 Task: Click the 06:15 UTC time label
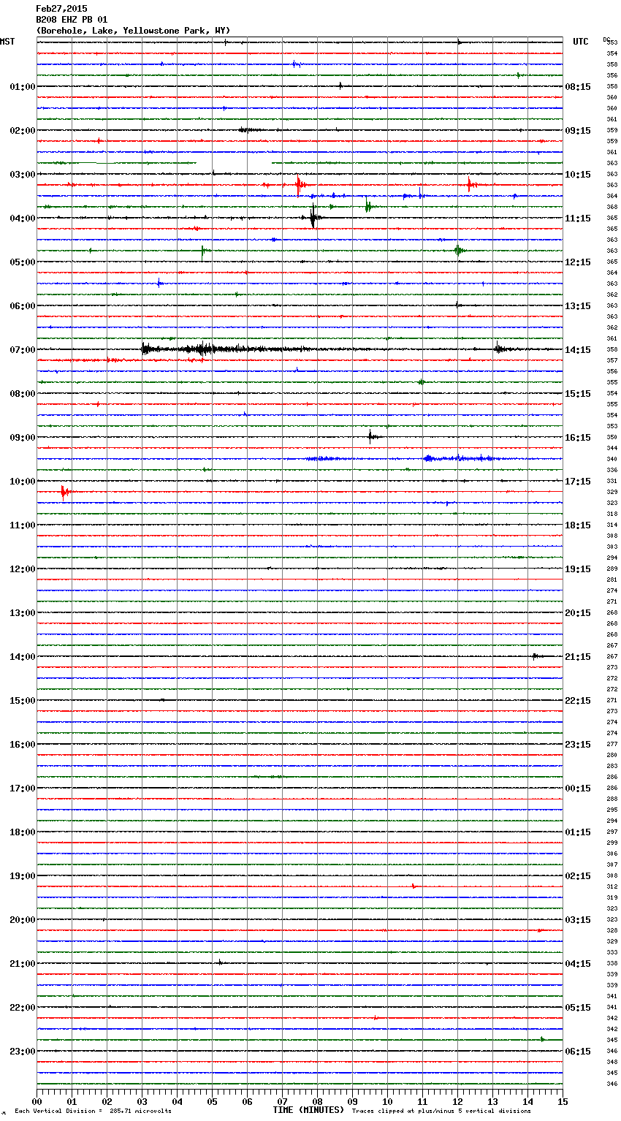point(578,1051)
